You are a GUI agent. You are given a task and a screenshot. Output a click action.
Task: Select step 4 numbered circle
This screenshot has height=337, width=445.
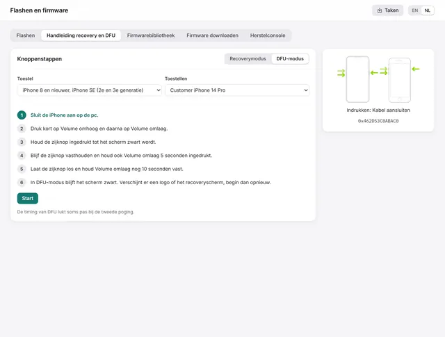coord(22,156)
